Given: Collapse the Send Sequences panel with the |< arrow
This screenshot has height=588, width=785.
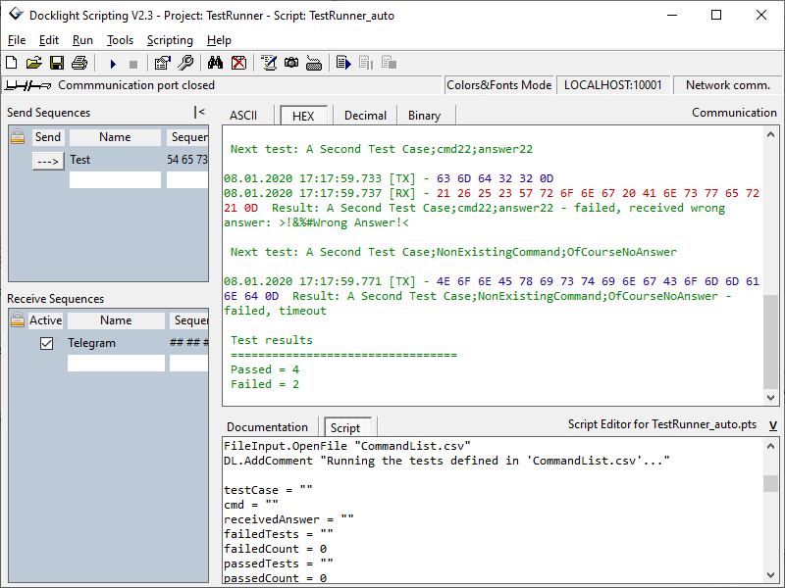Looking at the screenshot, I should click(199, 113).
